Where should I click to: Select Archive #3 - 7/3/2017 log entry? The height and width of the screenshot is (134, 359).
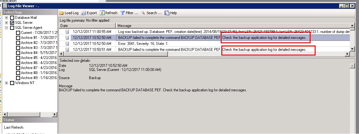(x=39, y=48)
